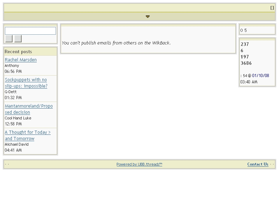Viewport: 279px width, 201px height.
Task: Select author name Cool Hand Luke
Action: pyautogui.click(x=18, y=118)
